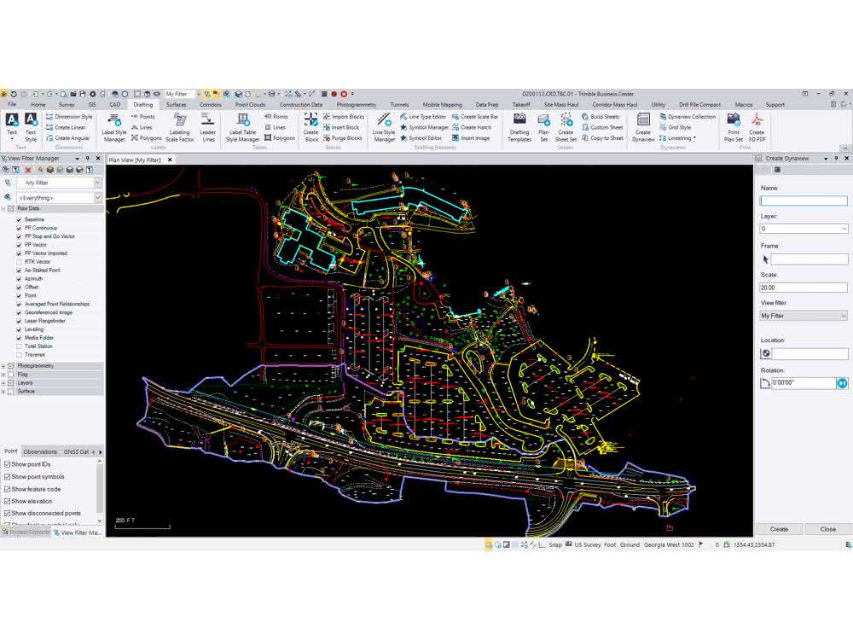The image size is (853, 640).
Task: Open the My Filter dropdown in View Filter Manager
Action: coord(98,183)
